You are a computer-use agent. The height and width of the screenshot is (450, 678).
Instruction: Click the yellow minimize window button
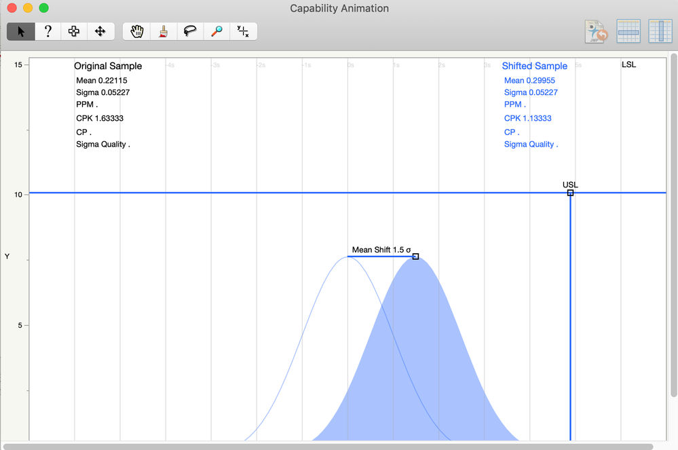pyautogui.click(x=28, y=7)
